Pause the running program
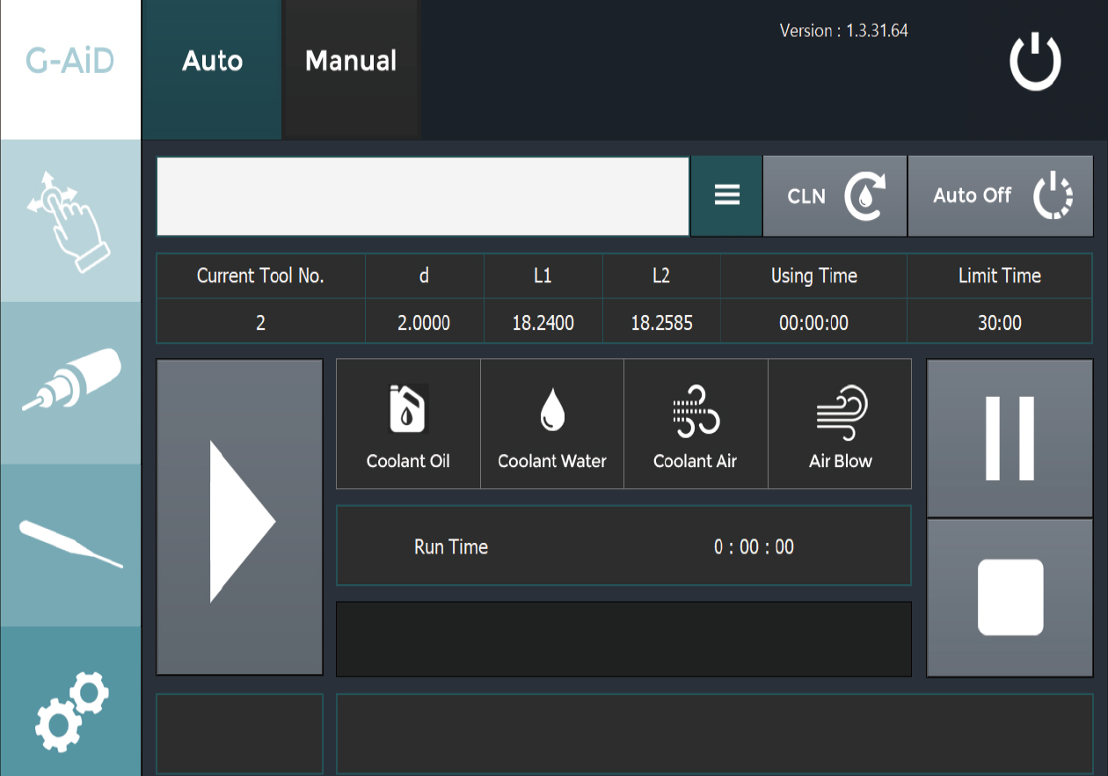Image resolution: width=1108 pixels, height=776 pixels. [1010, 438]
